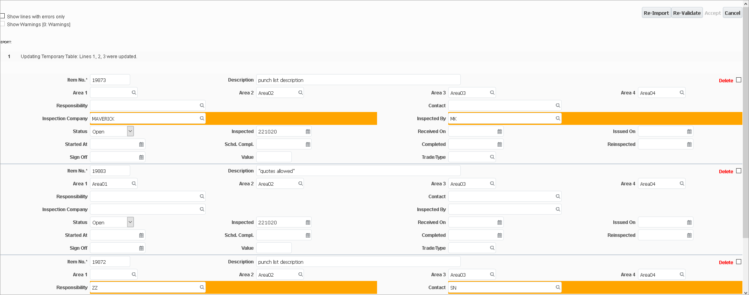Open Inspected date calendar for item 19883
This screenshot has height=295, width=749.
click(308, 222)
